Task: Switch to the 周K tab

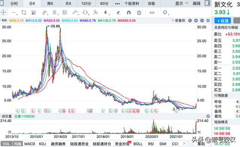Action: click(50, 3)
